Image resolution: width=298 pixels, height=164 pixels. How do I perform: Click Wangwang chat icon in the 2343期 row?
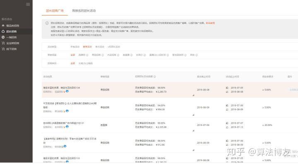pyautogui.click(x=67, y=111)
